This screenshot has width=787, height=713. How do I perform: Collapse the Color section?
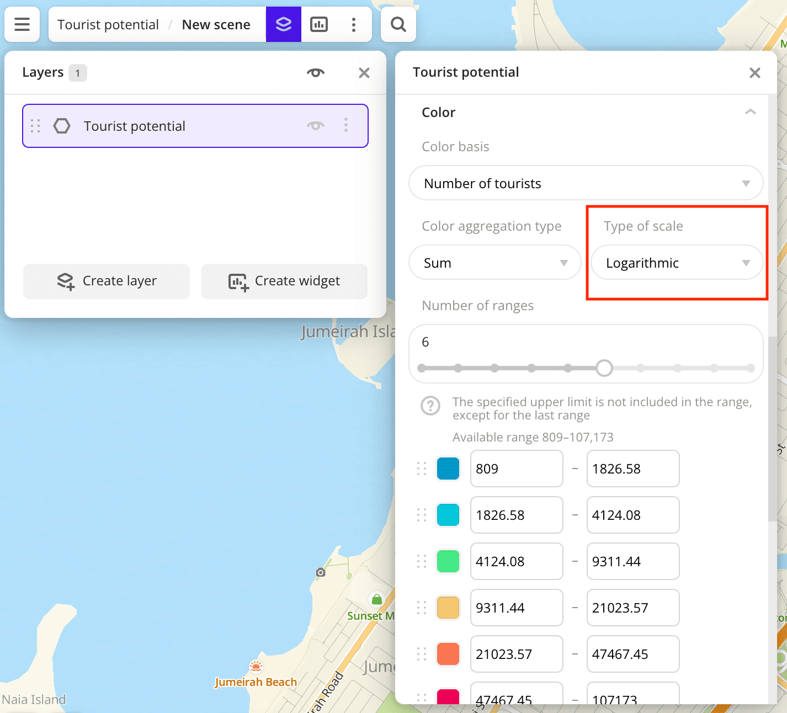pyautogui.click(x=750, y=112)
